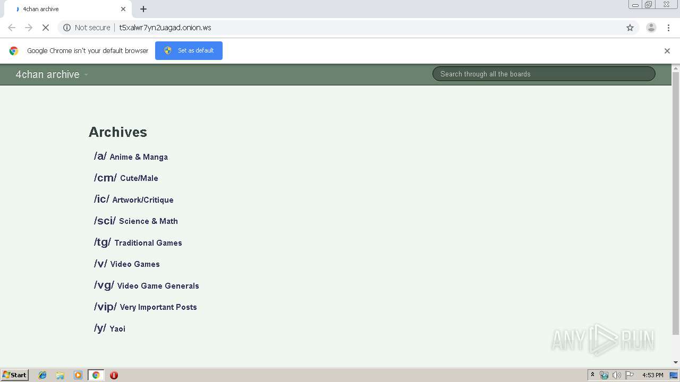Click the red stop-sign taskbar icon
The height and width of the screenshot is (382, 680).
pyautogui.click(x=114, y=375)
